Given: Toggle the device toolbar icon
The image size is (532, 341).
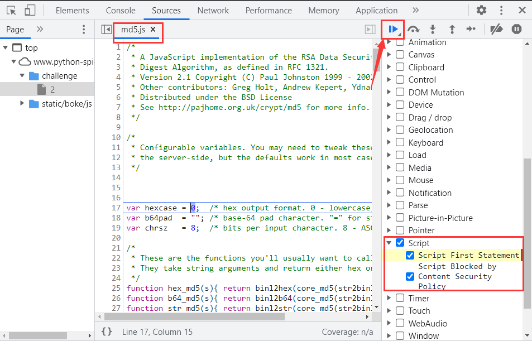Looking at the screenshot, I should tap(30, 11).
